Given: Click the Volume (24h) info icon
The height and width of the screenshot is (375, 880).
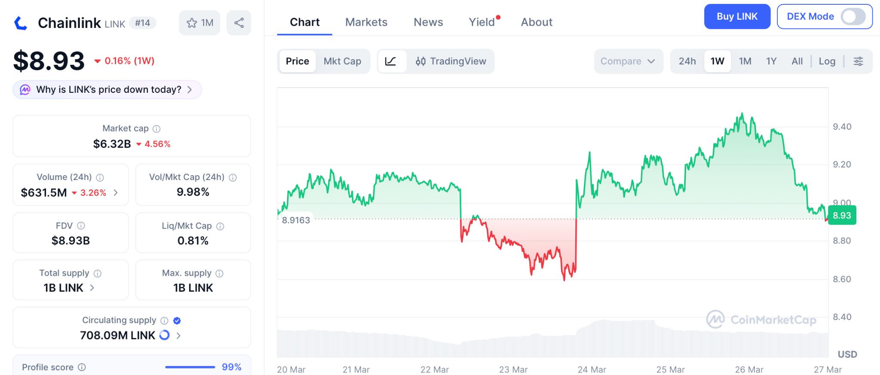Looking at the screenshot, I should click(100, 177).
